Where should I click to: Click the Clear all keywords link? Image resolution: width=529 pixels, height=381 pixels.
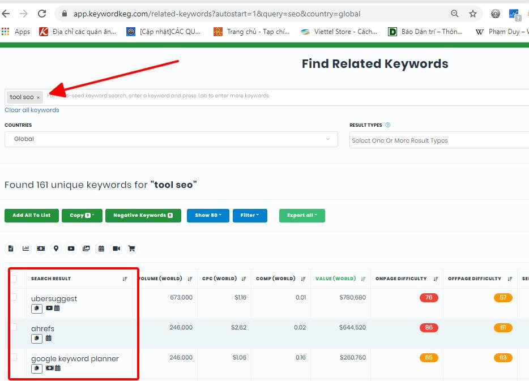(32, 110)
